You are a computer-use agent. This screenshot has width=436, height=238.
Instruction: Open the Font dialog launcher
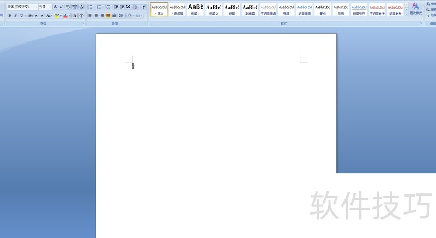point(83,23)
